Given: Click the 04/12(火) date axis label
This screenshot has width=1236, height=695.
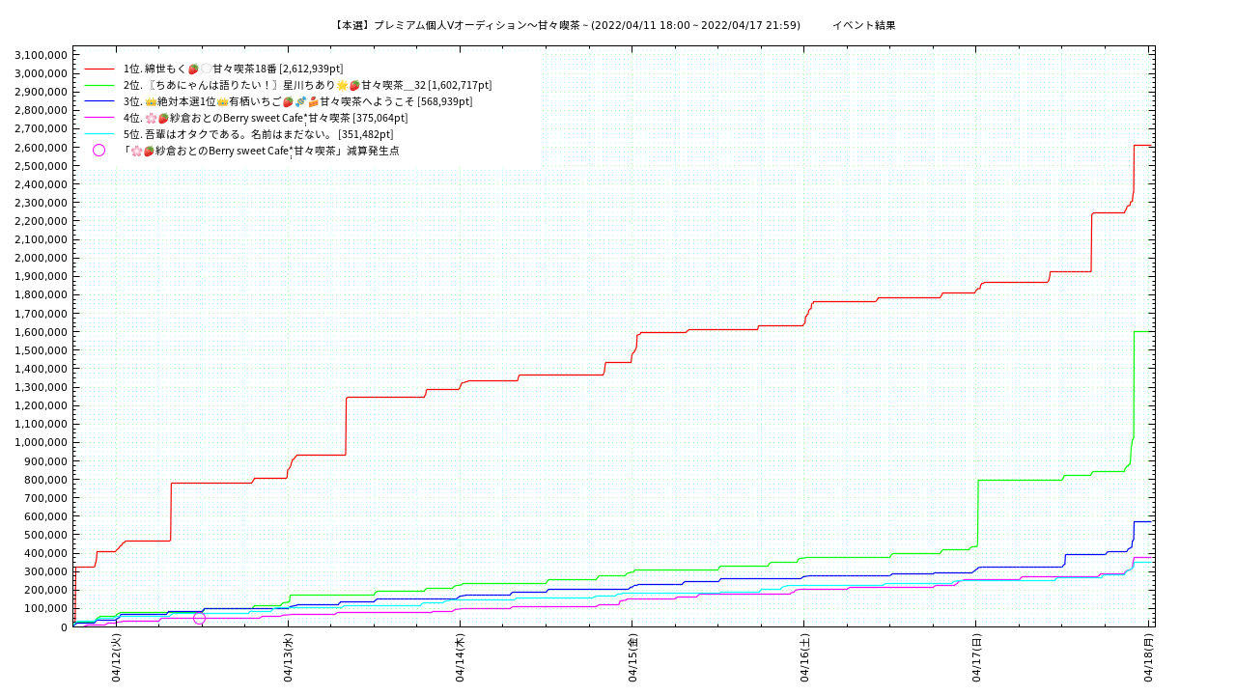Looking at the screenshot, I should (116, 658).
